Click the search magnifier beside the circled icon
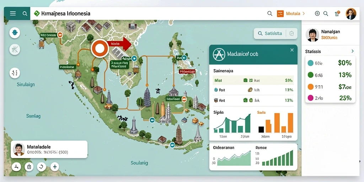This screenshot has height=182, width=364. [326, 14]
